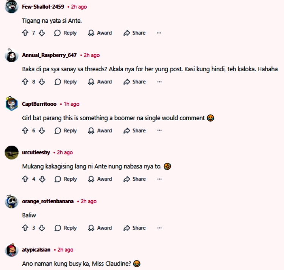Award Annual_Raspberry_647's comment
The width and height of the screenshot is (284, 270).
(x=100, y=82)
